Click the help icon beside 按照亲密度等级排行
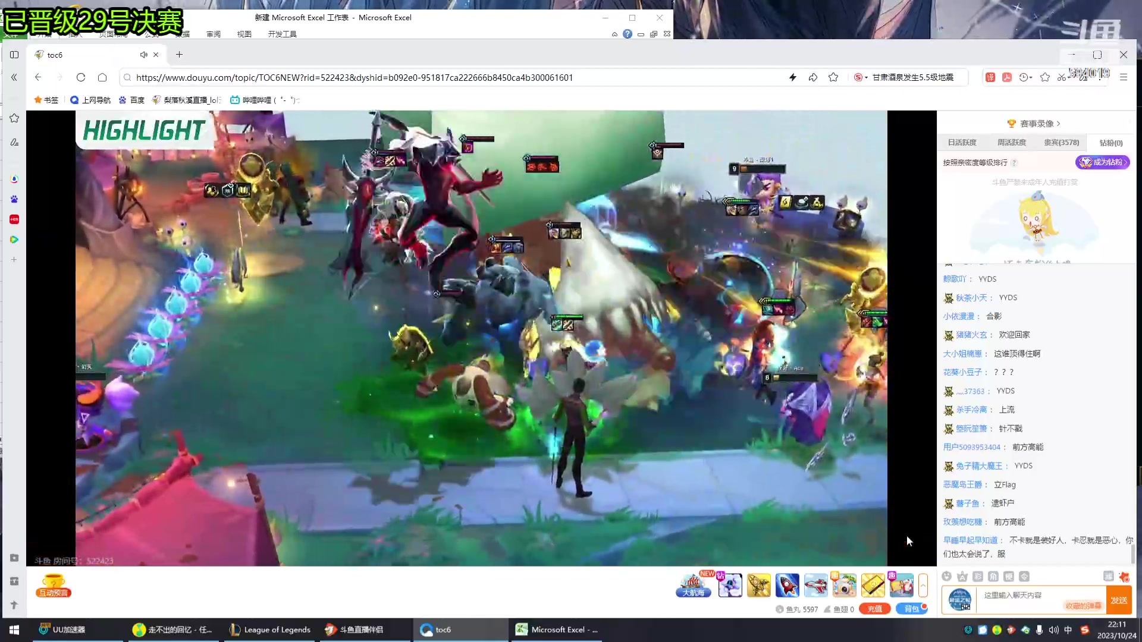 coord(1014,163)
